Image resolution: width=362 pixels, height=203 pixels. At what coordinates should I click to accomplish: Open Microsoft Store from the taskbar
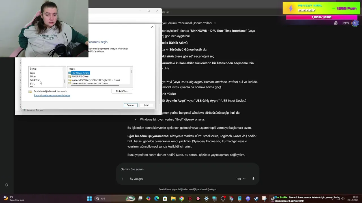165,198
